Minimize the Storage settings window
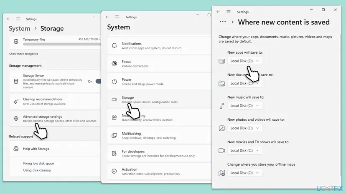 [x=94, y=17]
